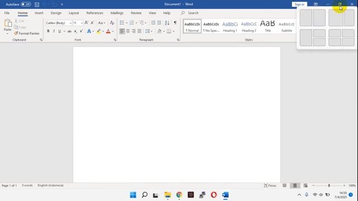Open the font name dropdown

(x=70, y=23)
